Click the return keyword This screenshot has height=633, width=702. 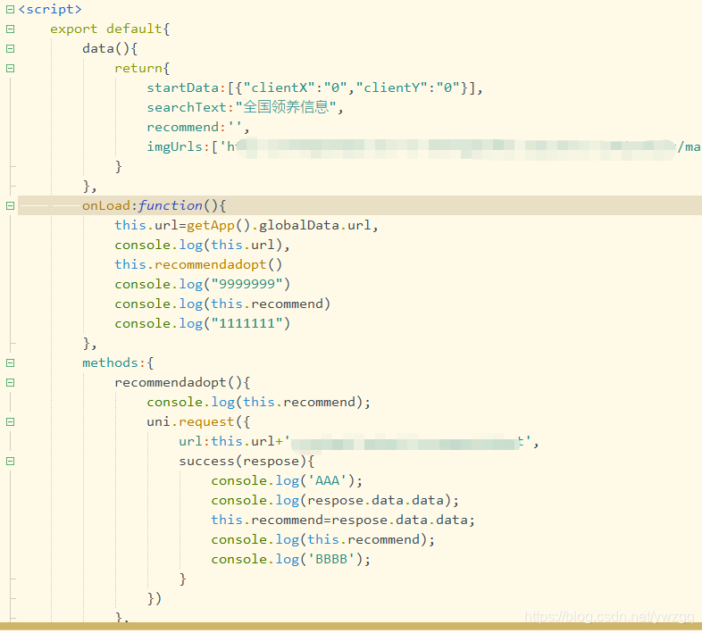(138, 69)
